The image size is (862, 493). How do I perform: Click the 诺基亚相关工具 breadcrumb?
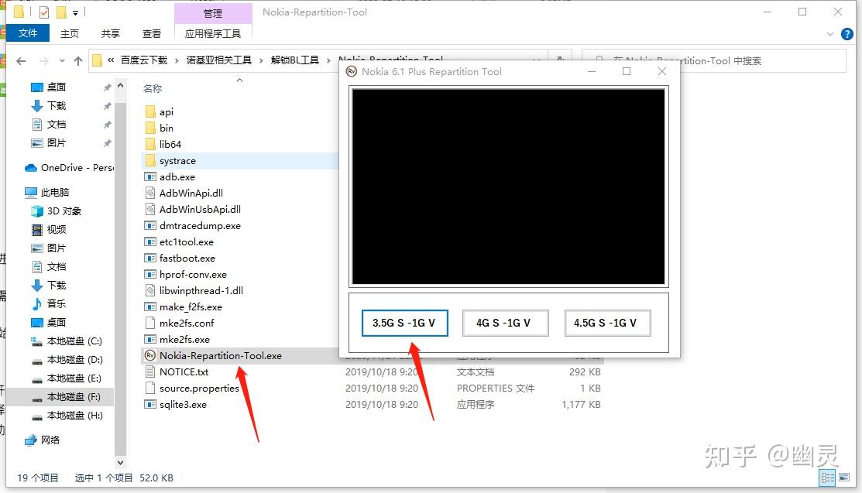click(x=219, y=60)
